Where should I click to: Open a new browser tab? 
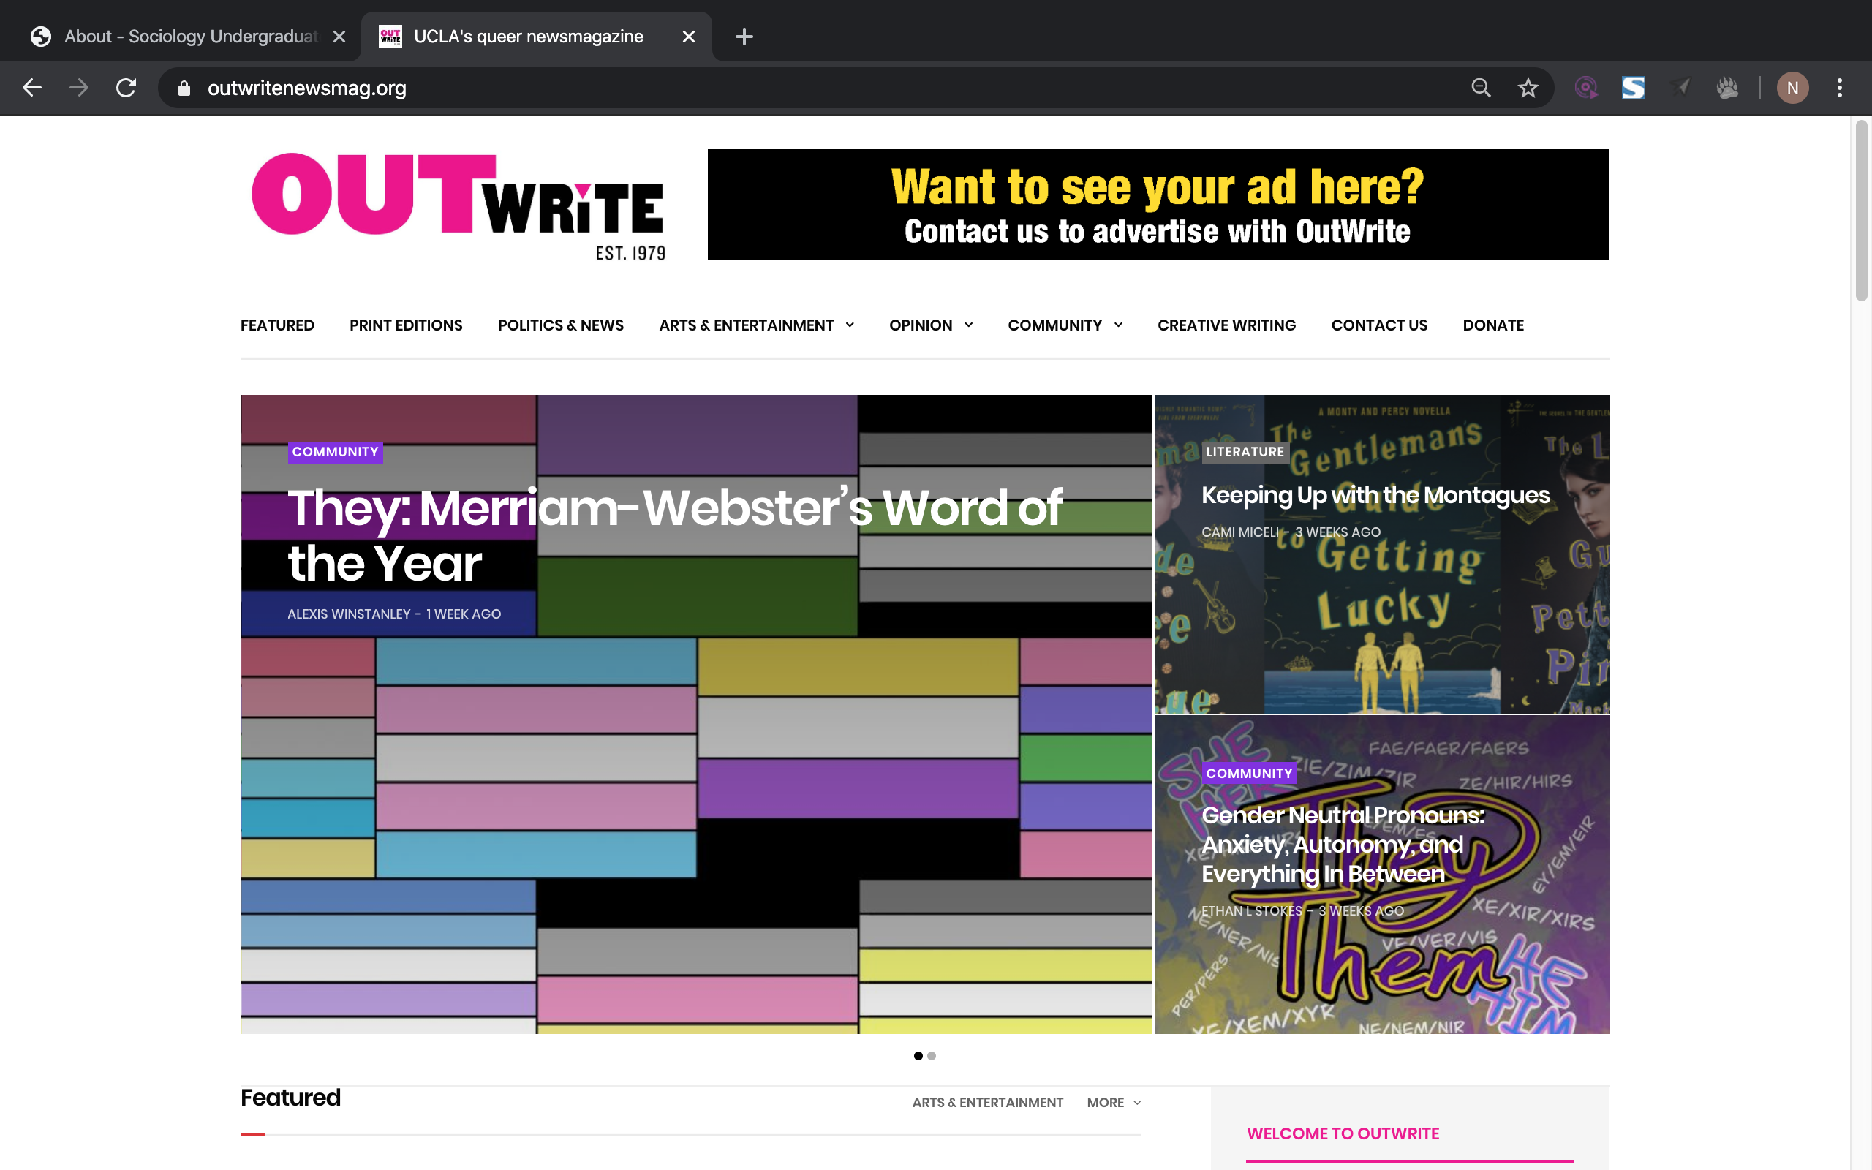click(744, 37)
